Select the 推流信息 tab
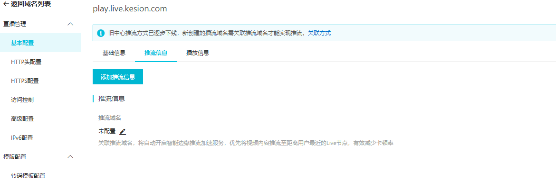 pyautogui.click(x=156, y=53)
